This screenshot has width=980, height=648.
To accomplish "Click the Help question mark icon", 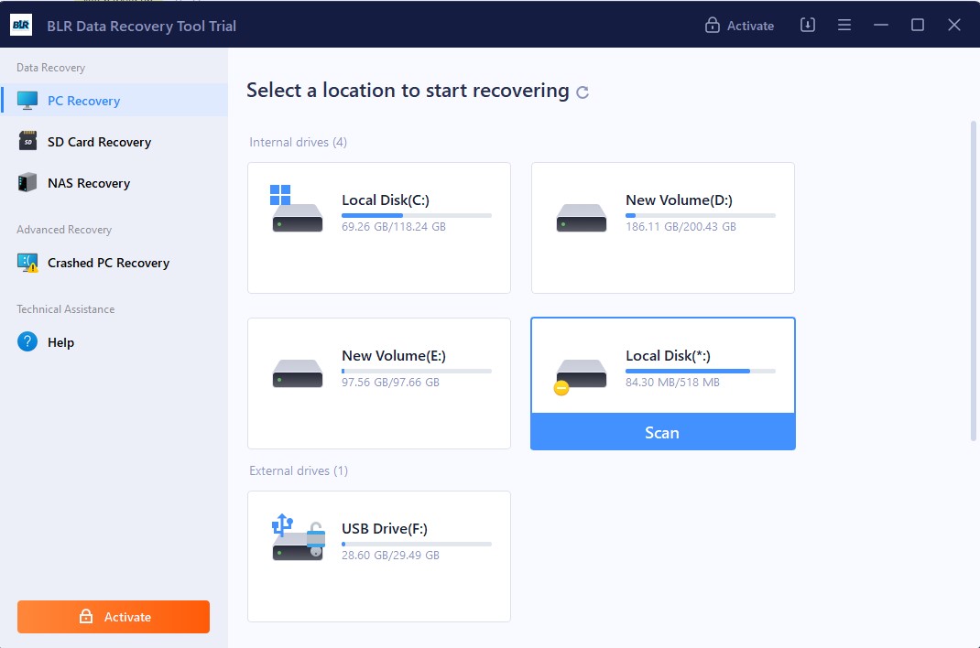I will (27, 341).
